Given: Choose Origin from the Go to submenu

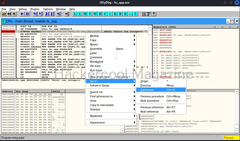Looking at the screenshot, I should [161, 81].
